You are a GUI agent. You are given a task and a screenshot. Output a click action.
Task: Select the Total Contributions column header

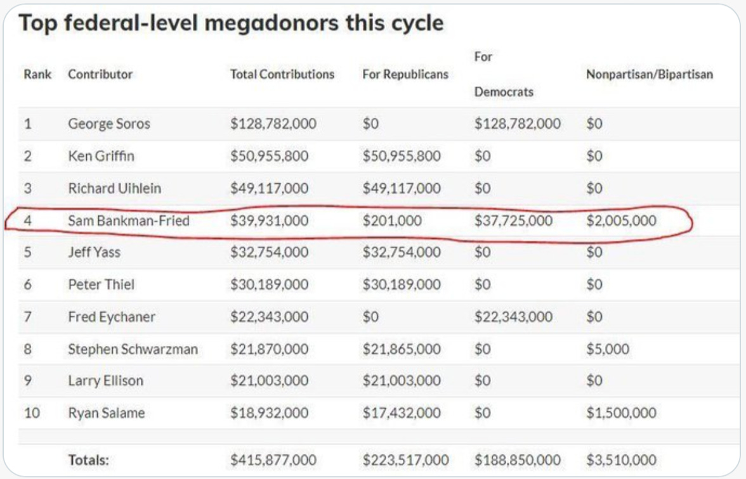point(282,74)
